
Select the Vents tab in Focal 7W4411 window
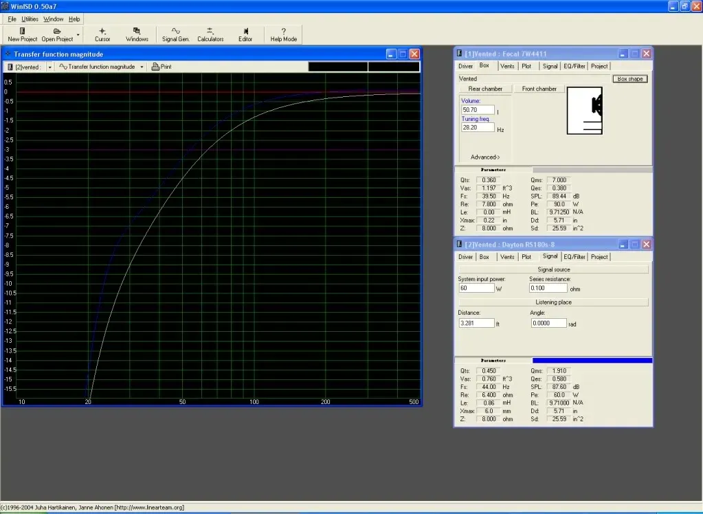[x=507, y=66]
